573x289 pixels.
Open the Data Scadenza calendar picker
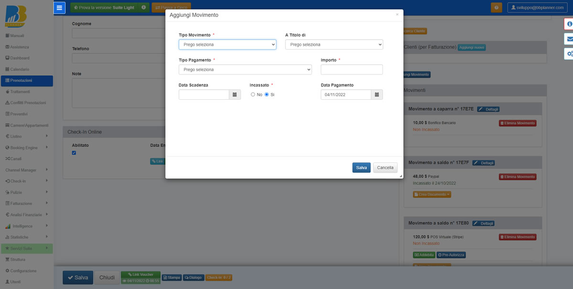pos(234,94)
